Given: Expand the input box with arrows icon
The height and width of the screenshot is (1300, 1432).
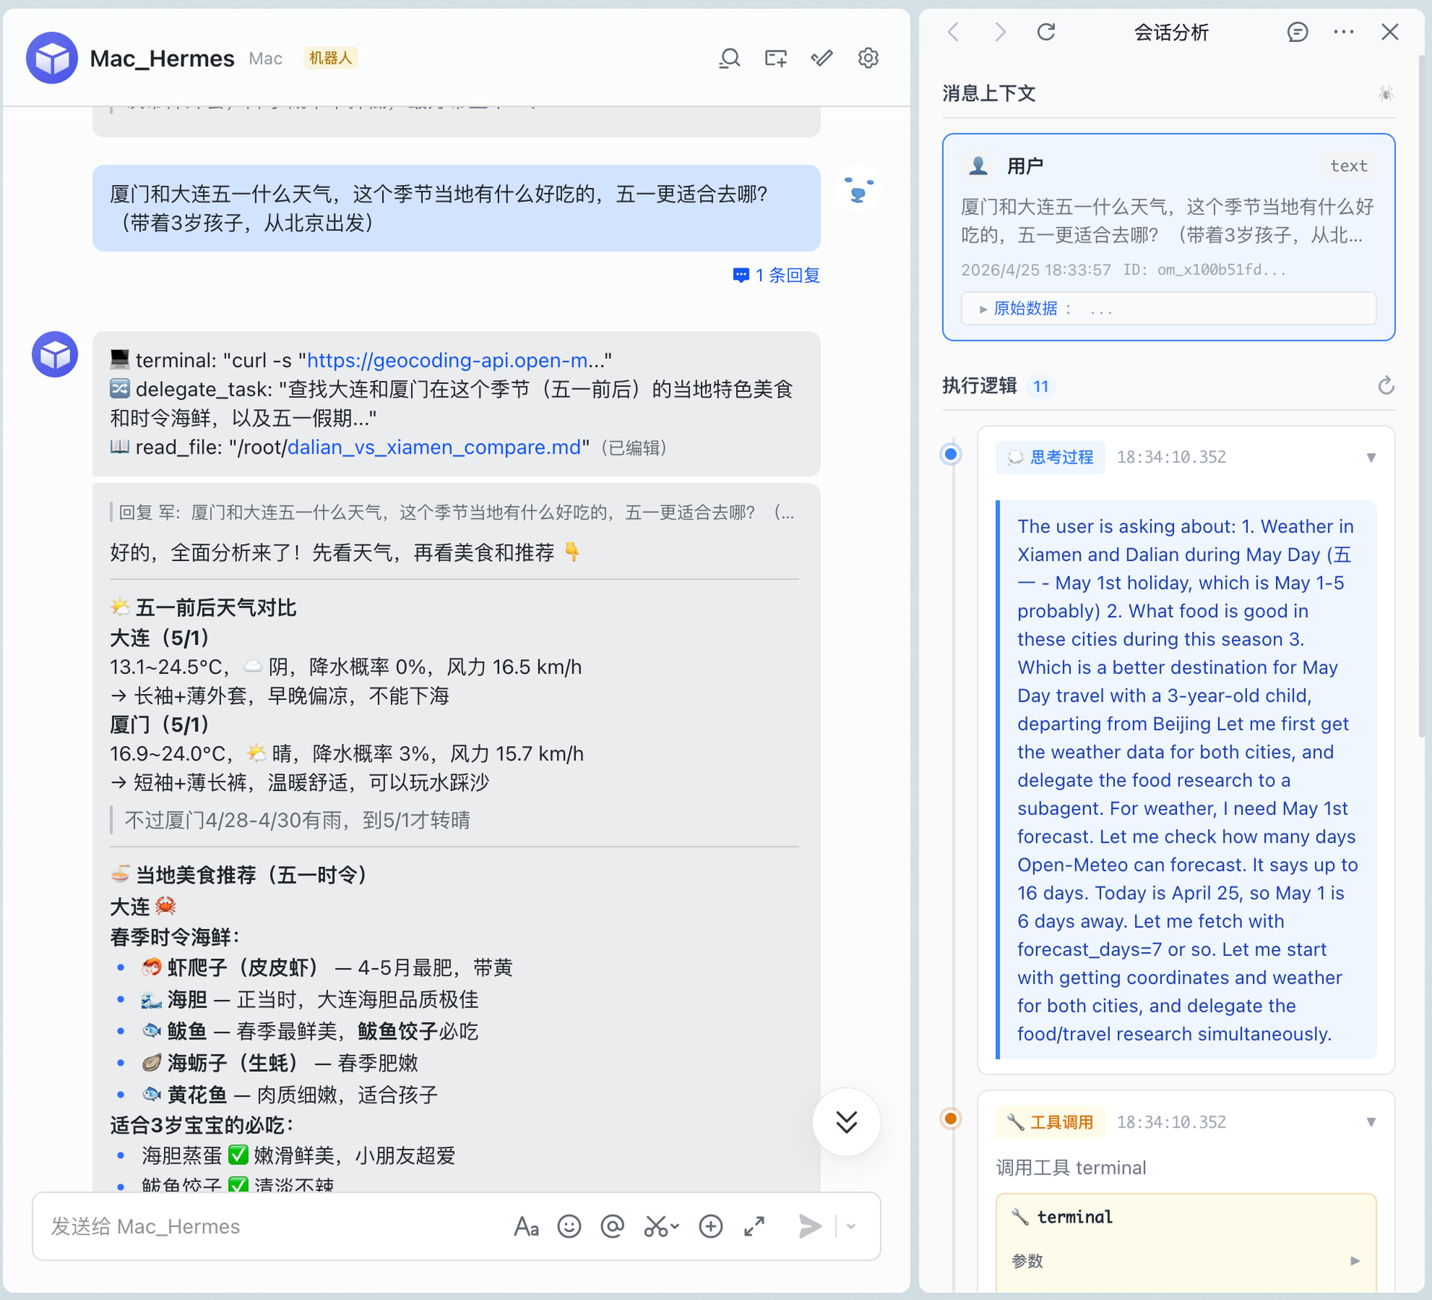Looking at the screenshot, I should coord(754,1226).
